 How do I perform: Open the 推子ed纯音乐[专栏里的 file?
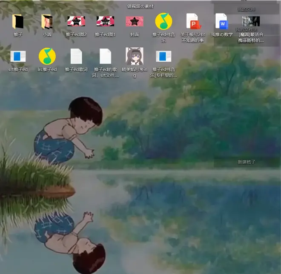pyautogui.click(x=163, y=56)
